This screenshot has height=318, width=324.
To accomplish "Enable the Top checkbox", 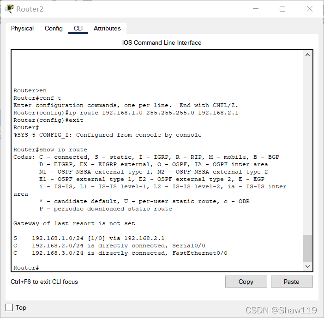I will pos(9,307).
